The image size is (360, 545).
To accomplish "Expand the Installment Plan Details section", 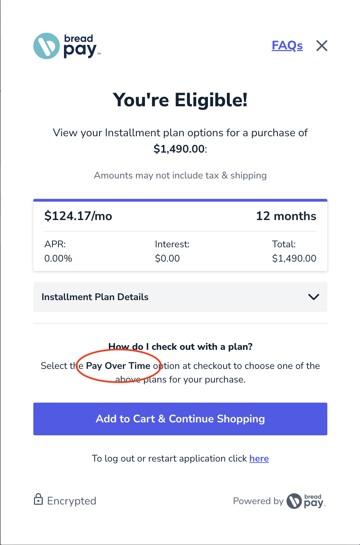I will pyautogui.click(x=180, y=297).
